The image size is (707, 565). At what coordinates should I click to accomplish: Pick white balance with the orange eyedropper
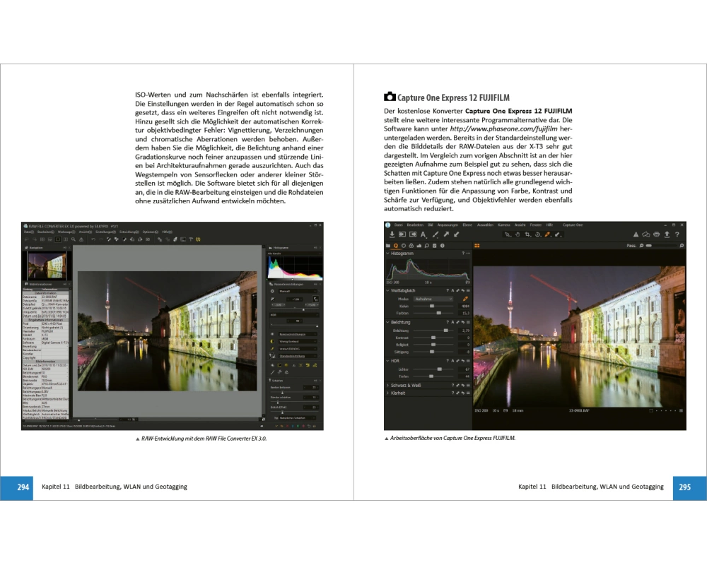(466, 299)
